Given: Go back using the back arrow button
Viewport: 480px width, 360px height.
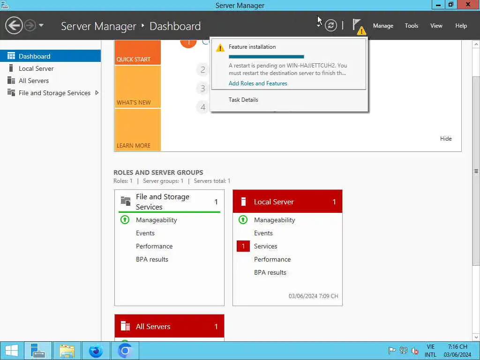Looking at the screenshot, I should point(14,25).
